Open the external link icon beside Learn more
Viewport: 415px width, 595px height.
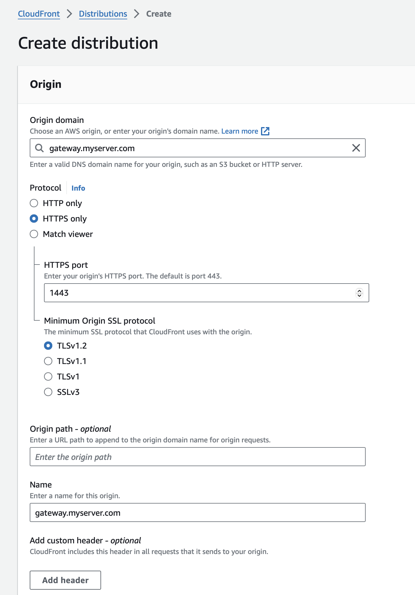[x=265, y=131]
